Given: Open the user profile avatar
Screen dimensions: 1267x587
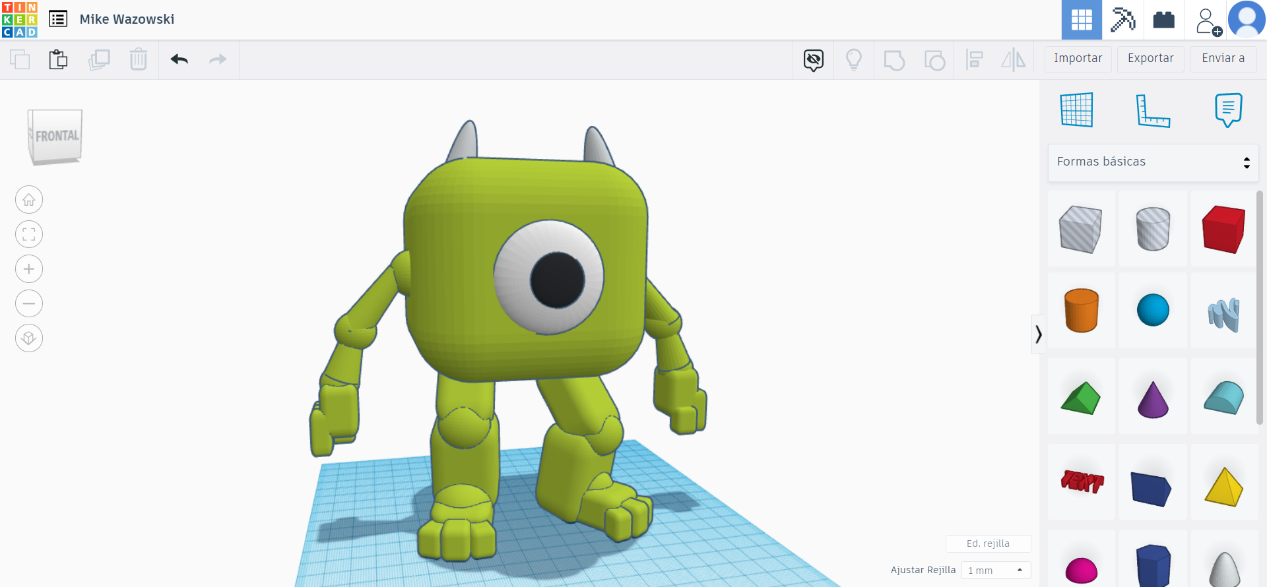Looking at the screenshot, I should [x=1247, y=20].
